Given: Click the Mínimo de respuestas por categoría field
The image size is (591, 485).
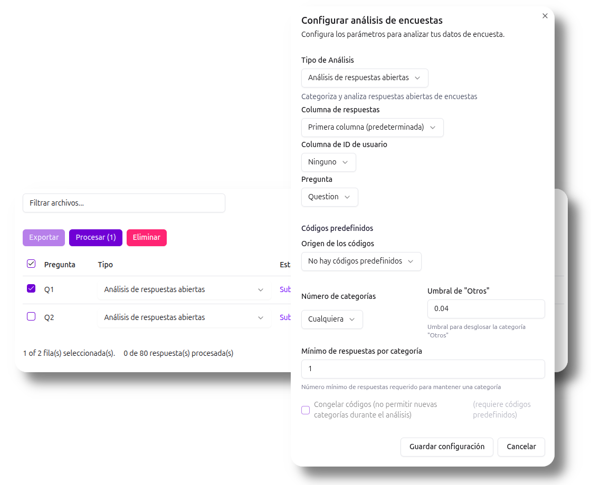Looking at the screenshot, I should [x=423, y=369].
